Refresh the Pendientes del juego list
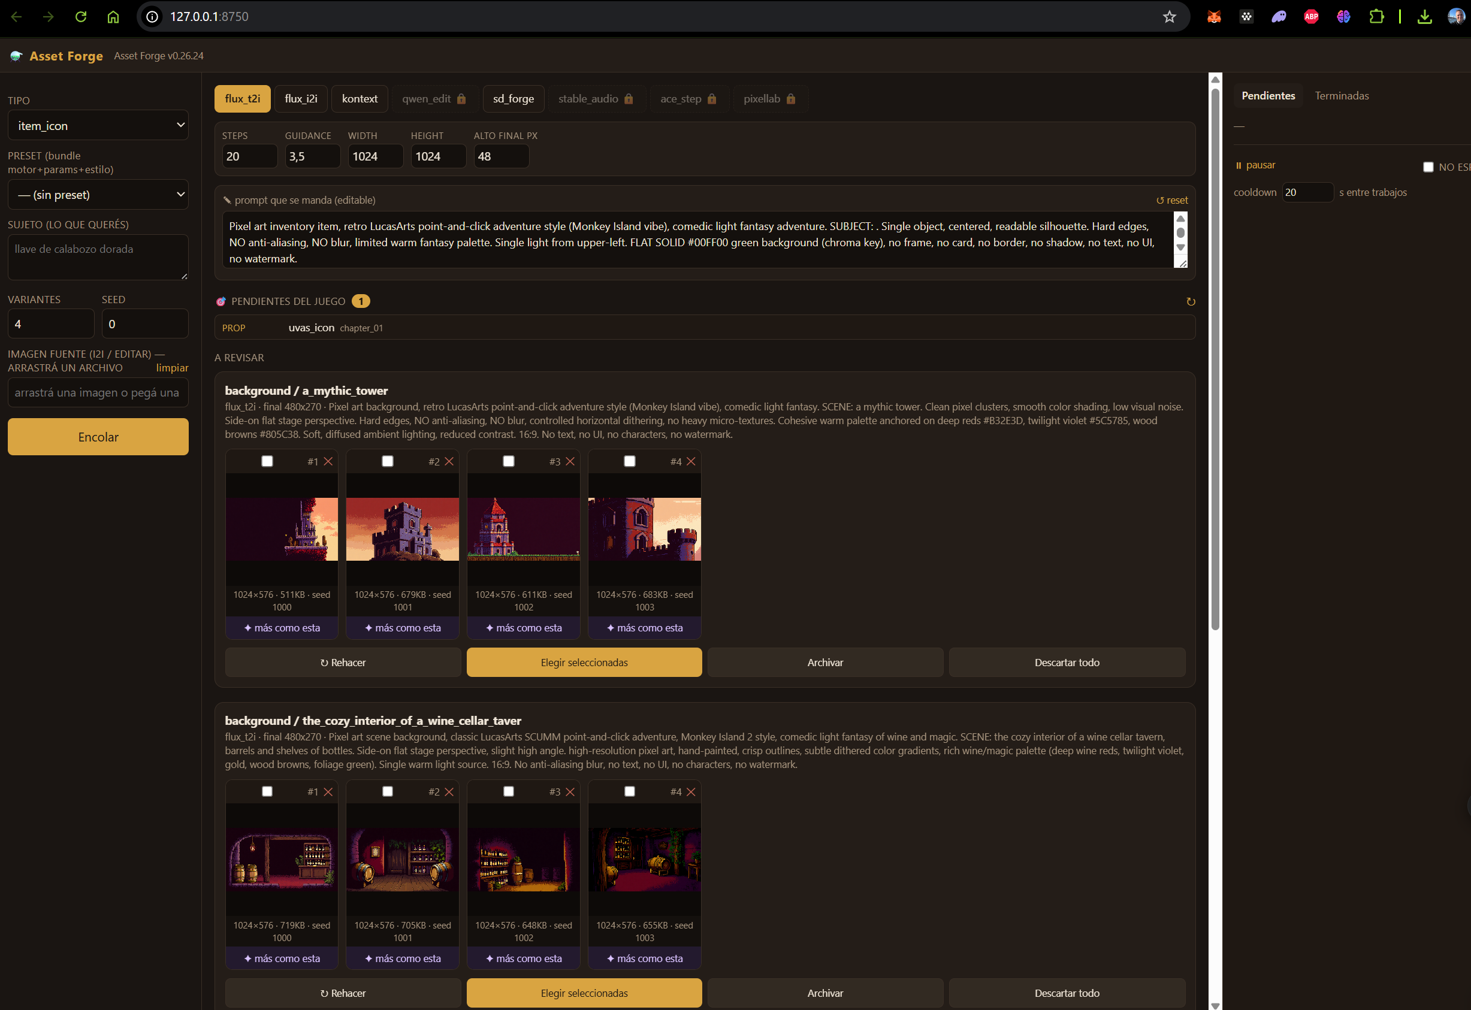1471x1010 pixels. (1190, 302)
